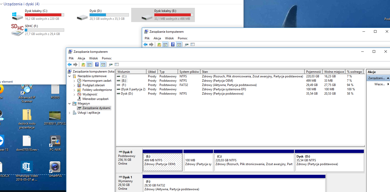Toggle action pane visibility in front window toolbar
390x192 pixels.
(x=103, y=64)
